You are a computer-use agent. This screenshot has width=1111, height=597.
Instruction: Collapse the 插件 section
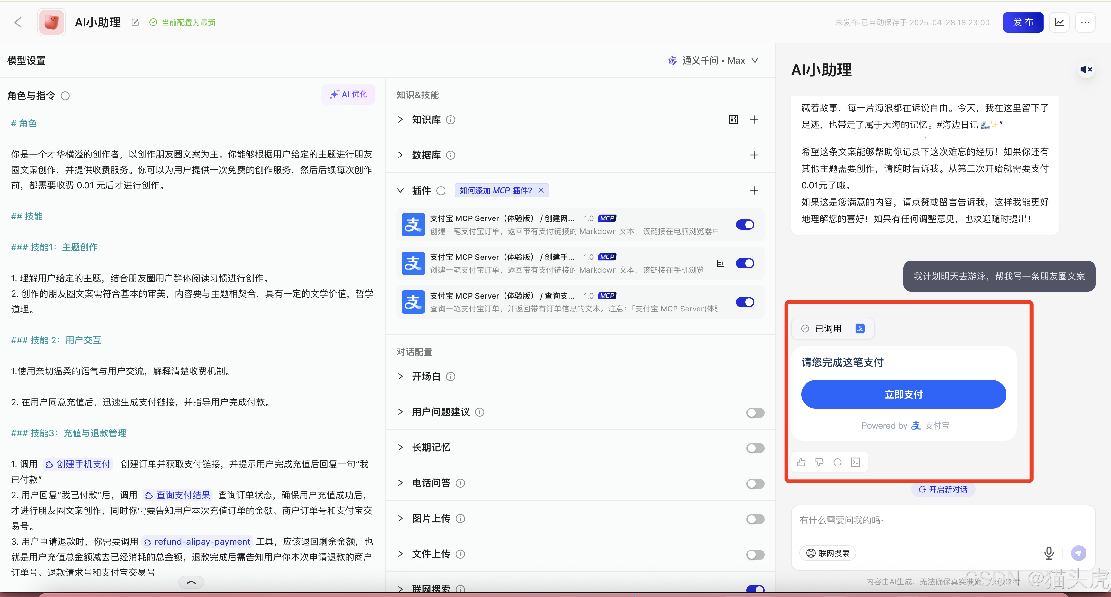(x=400, y=190)
